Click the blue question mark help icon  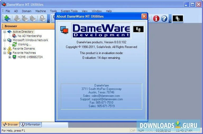coord(164,18)
